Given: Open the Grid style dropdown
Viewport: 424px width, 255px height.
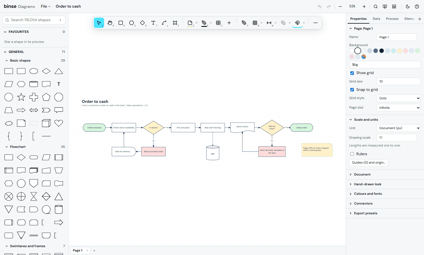Looking at the screenshot, I should point(398,98).
